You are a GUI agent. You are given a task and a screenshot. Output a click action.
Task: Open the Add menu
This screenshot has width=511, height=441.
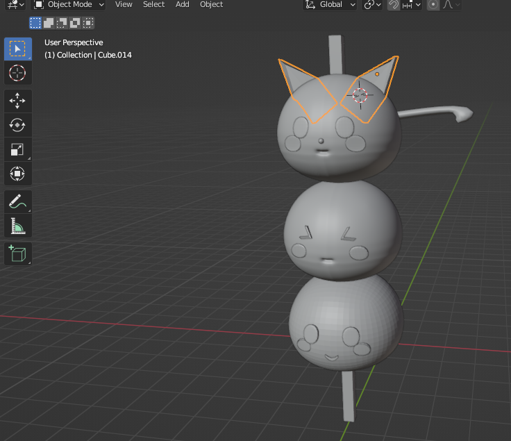click(x=182, y=5)
